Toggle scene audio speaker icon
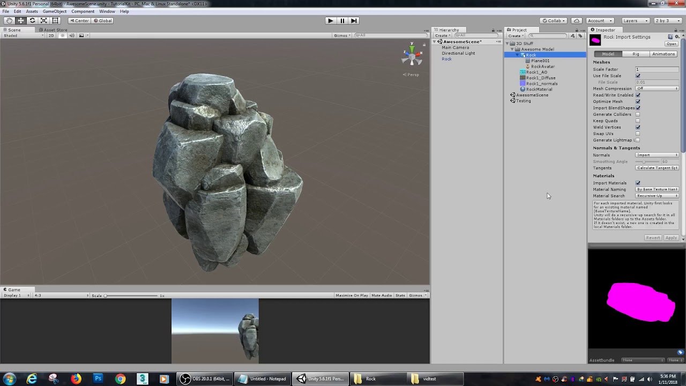Screen dimensions: 686x386 pyautogui.click(x=72, y=35)
